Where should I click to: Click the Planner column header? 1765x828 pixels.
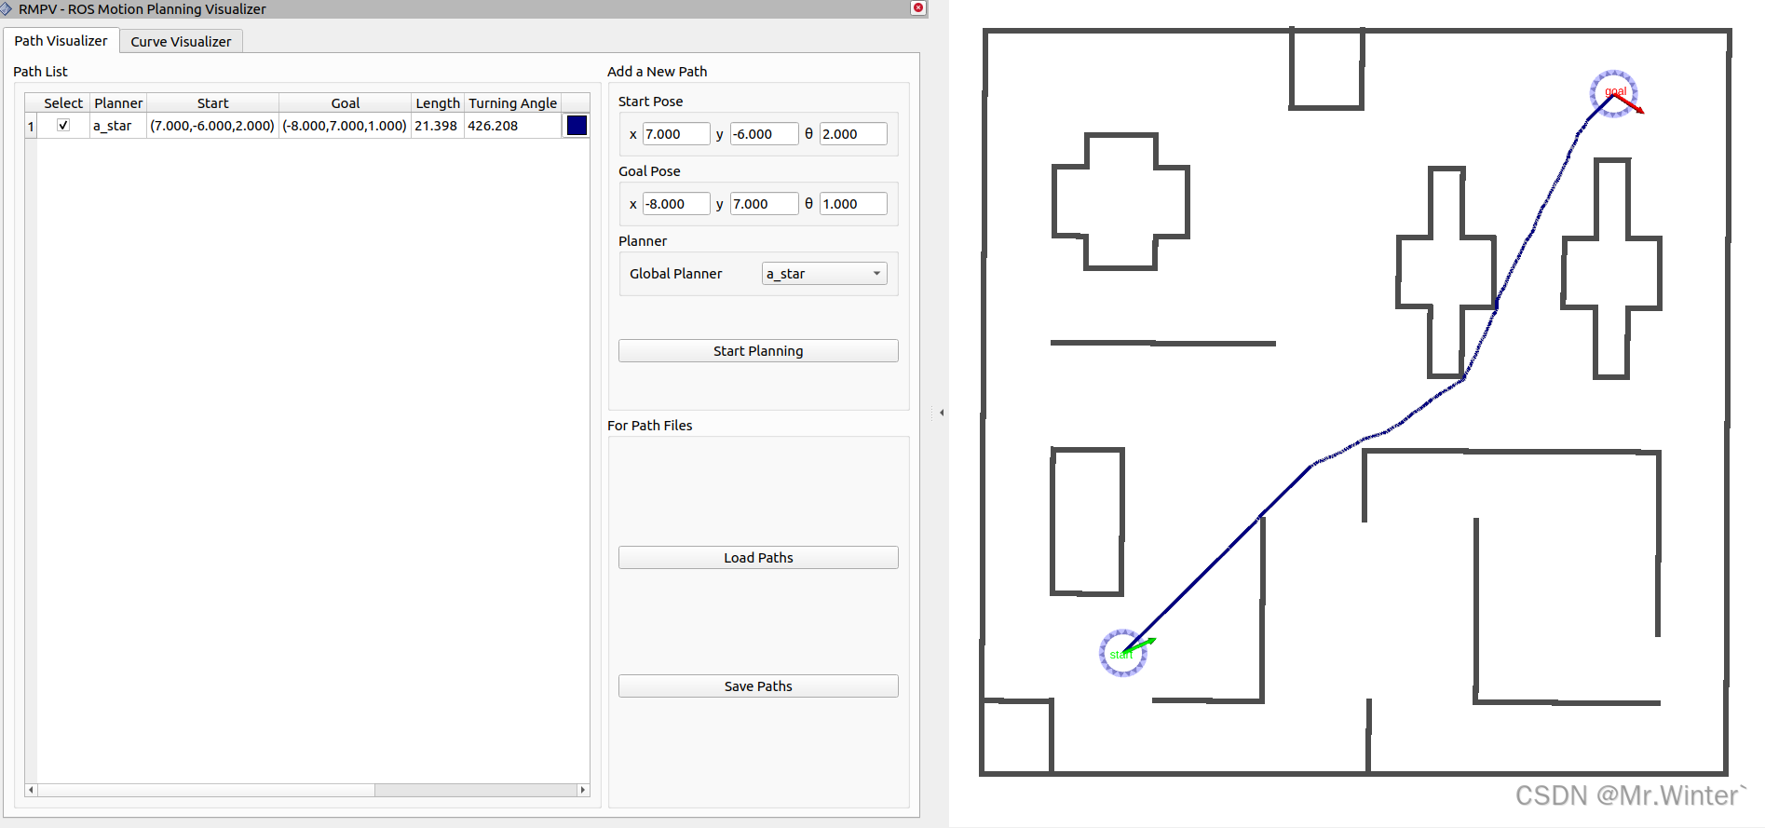point(118,103)
